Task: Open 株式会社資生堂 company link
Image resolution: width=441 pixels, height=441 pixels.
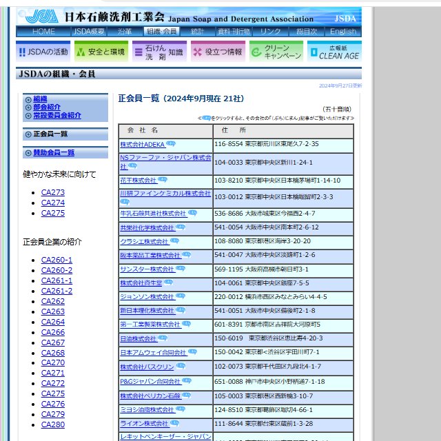Action: (x=141, y=283)
